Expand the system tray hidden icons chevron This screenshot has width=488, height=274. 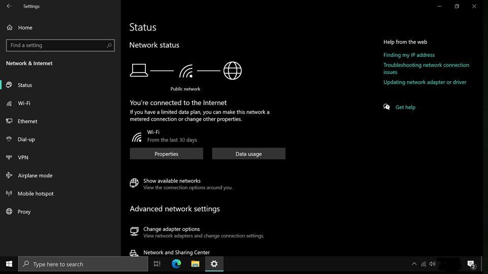(414, 264)
